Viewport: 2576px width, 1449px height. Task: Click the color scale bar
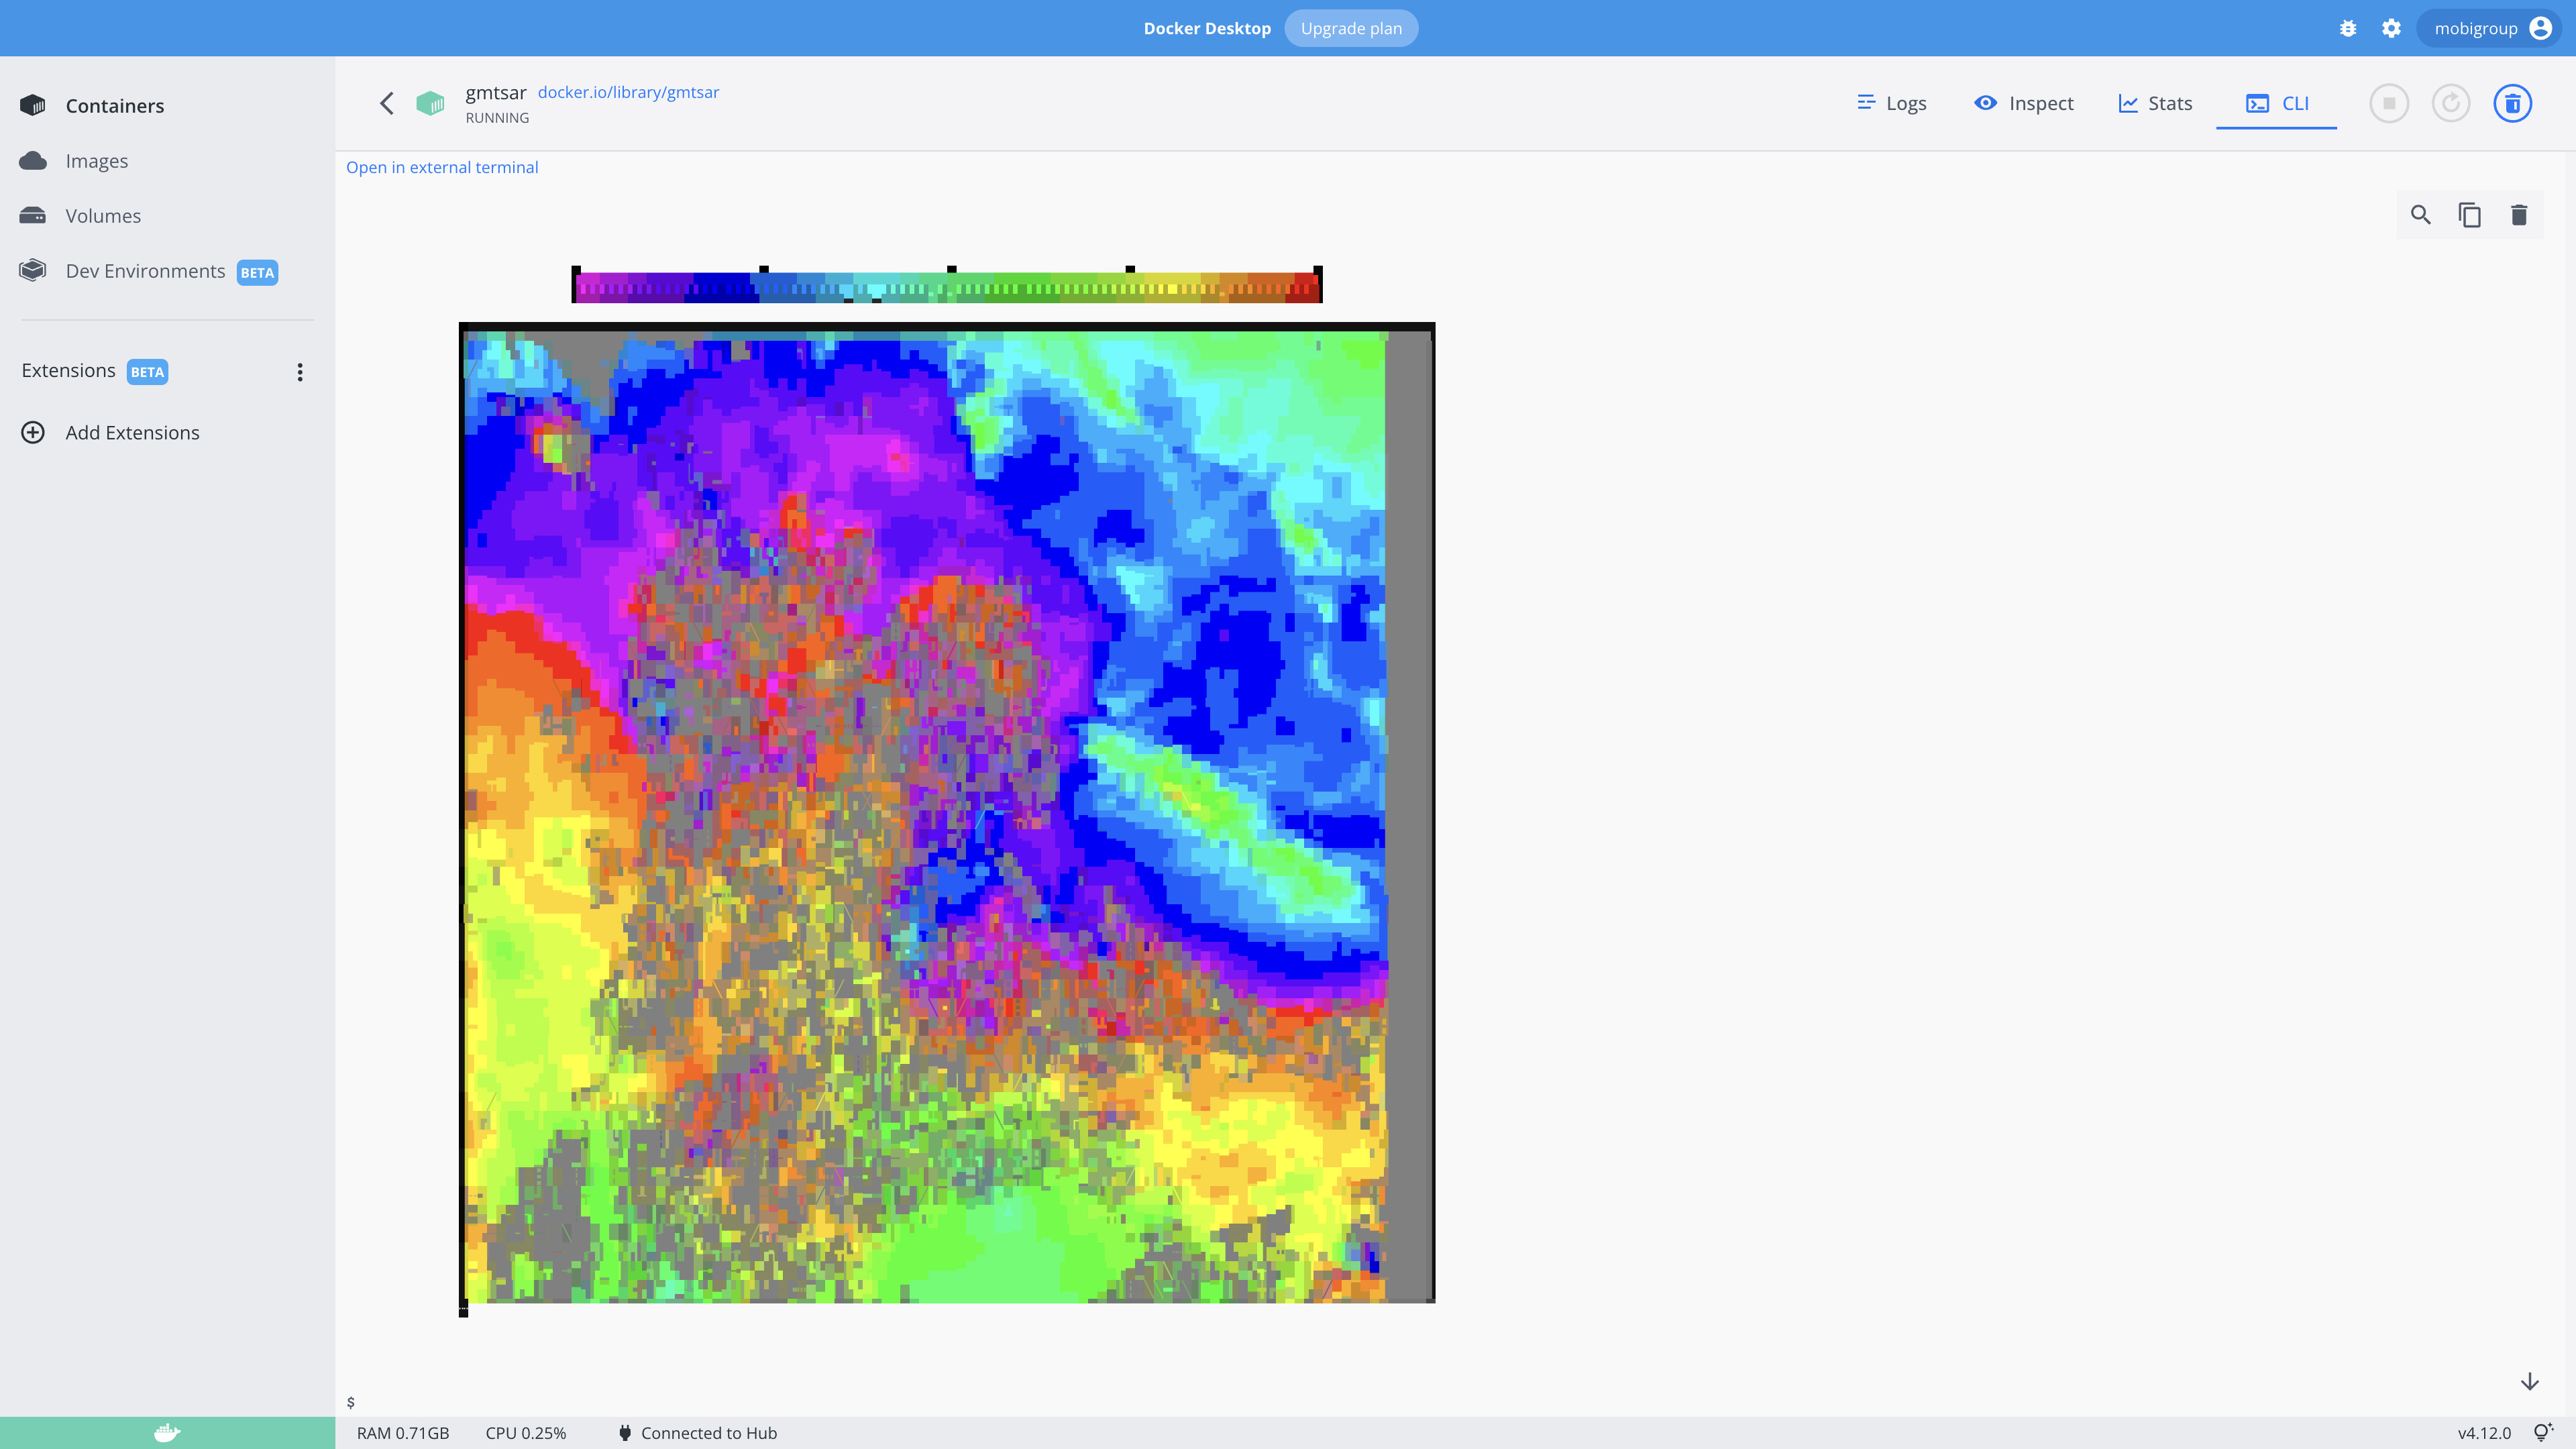(947, 288)
